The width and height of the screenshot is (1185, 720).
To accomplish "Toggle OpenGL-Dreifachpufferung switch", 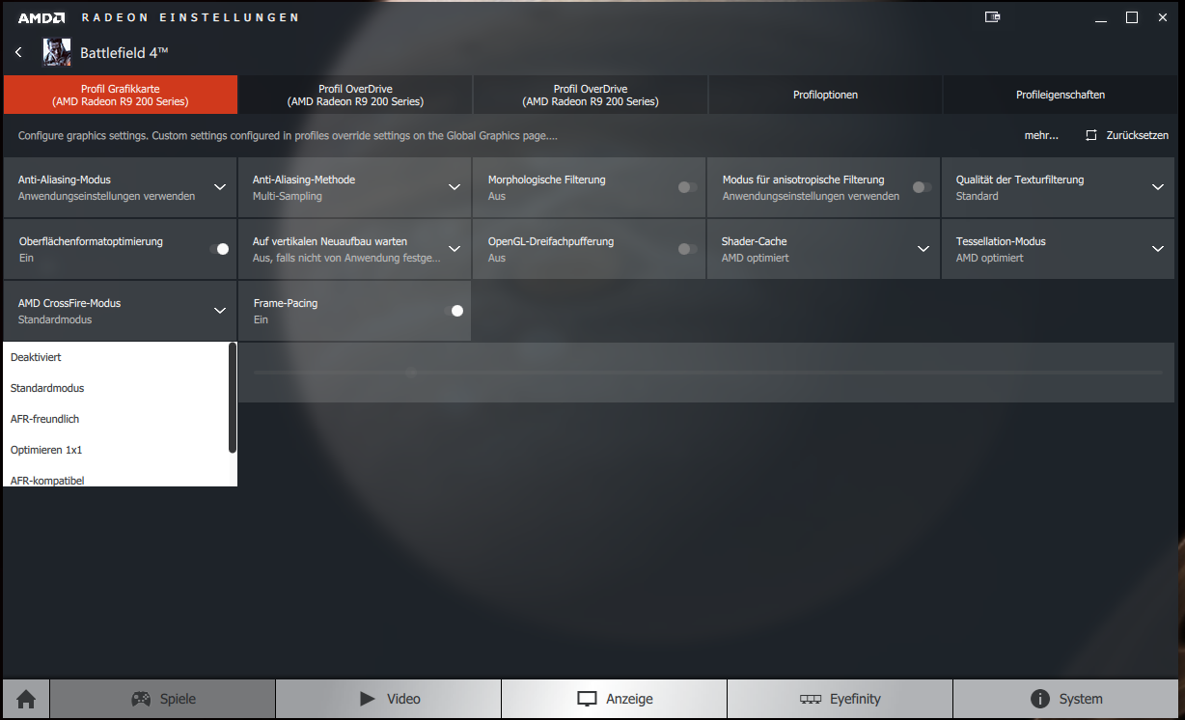I will pos(688,249).
